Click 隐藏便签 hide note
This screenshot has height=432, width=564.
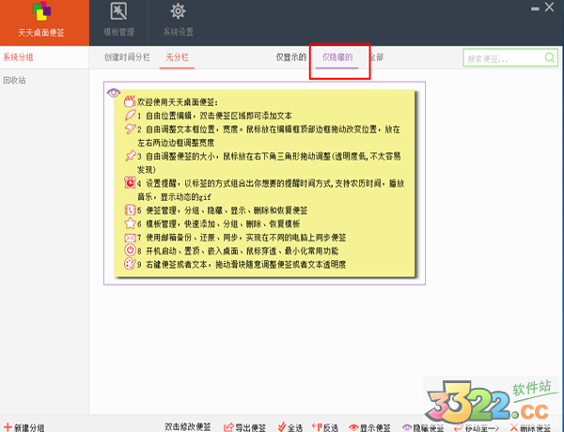(423, 427)
